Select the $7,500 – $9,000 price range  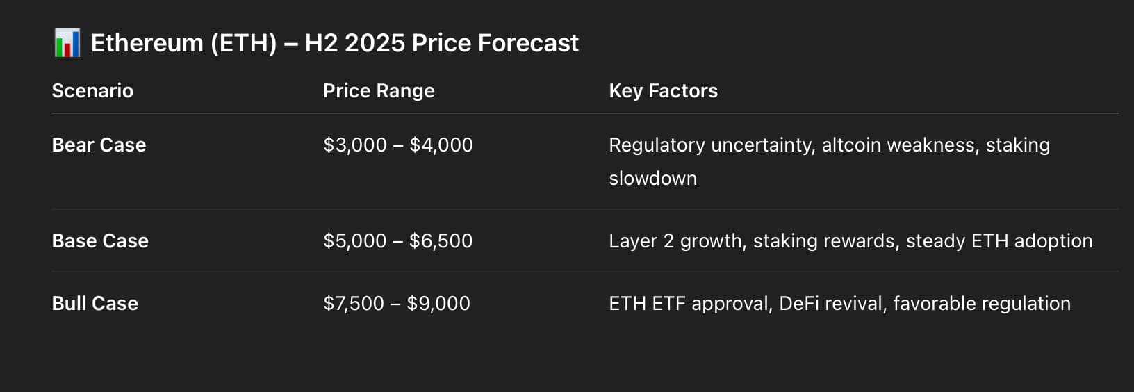click(396, 304)
